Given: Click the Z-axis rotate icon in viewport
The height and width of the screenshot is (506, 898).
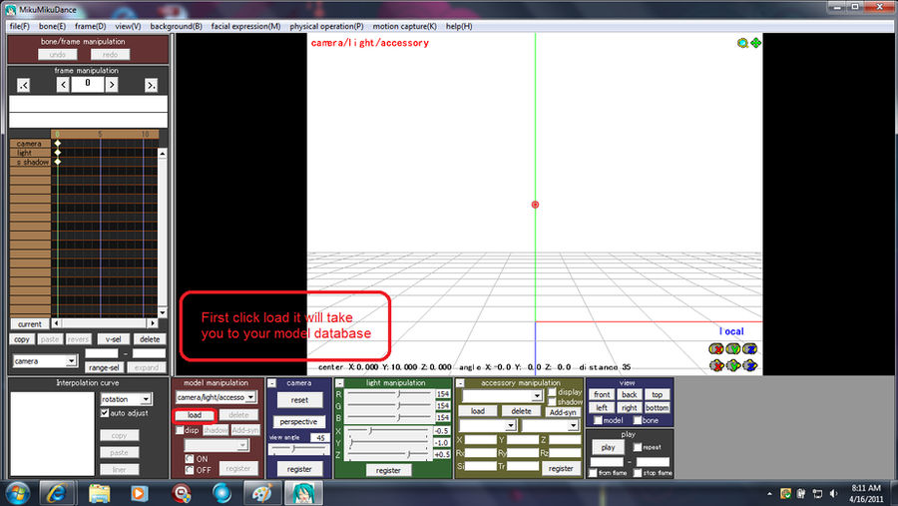Looking at the screenshot, I should (x=750, y=349).
